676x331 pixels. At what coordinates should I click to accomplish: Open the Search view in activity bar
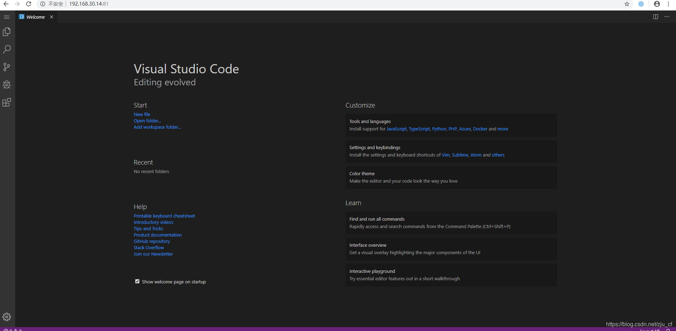(7, 49)
